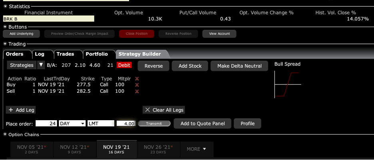Open the Strategies dropdown arrow

41,65
